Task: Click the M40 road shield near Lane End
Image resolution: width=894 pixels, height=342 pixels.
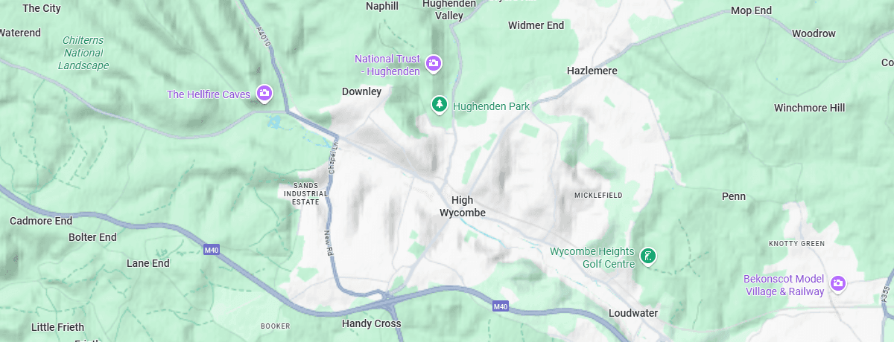Action: point(212,251)
